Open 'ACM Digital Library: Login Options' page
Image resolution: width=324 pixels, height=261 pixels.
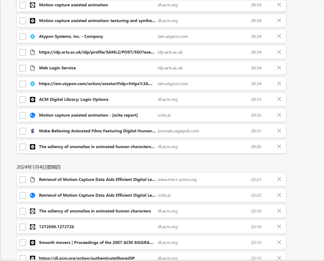pos(73,100)
